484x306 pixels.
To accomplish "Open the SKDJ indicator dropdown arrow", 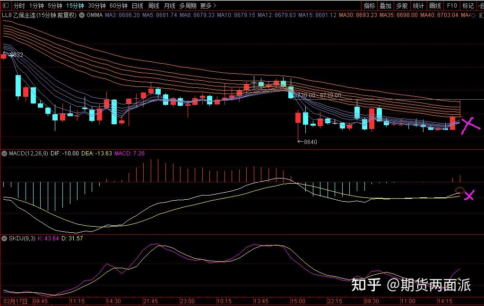I will tap(4, 238).
